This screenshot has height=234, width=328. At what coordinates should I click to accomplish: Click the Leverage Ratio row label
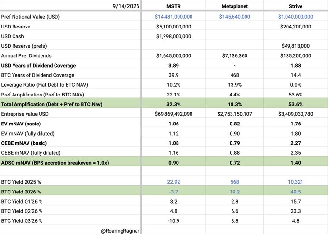coord(44,85)
